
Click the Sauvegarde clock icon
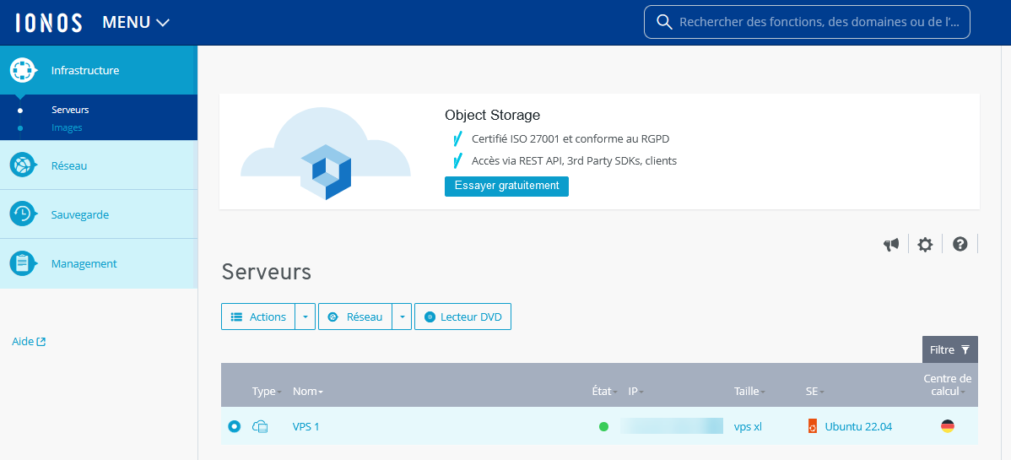23,214
